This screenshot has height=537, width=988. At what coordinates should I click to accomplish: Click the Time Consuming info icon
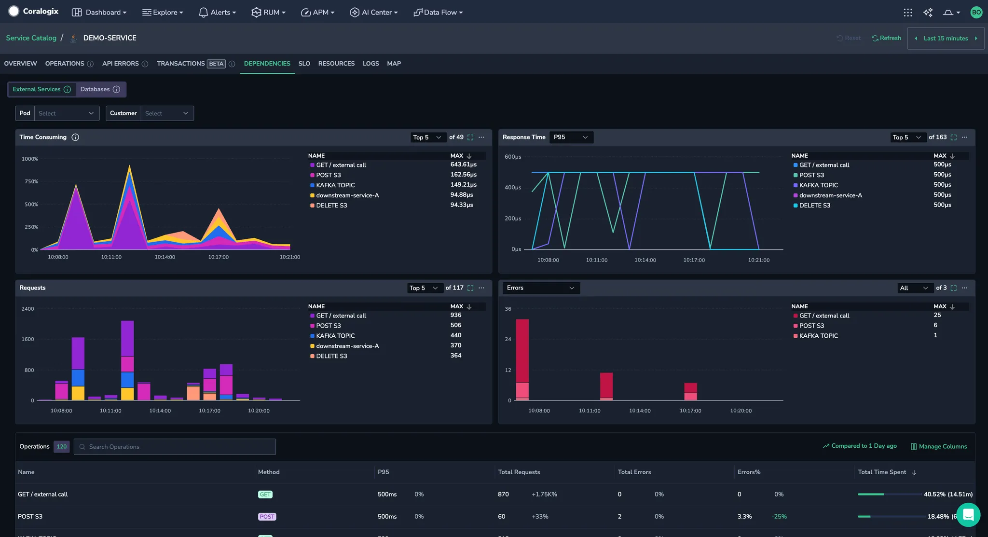[x=75, y=138]
